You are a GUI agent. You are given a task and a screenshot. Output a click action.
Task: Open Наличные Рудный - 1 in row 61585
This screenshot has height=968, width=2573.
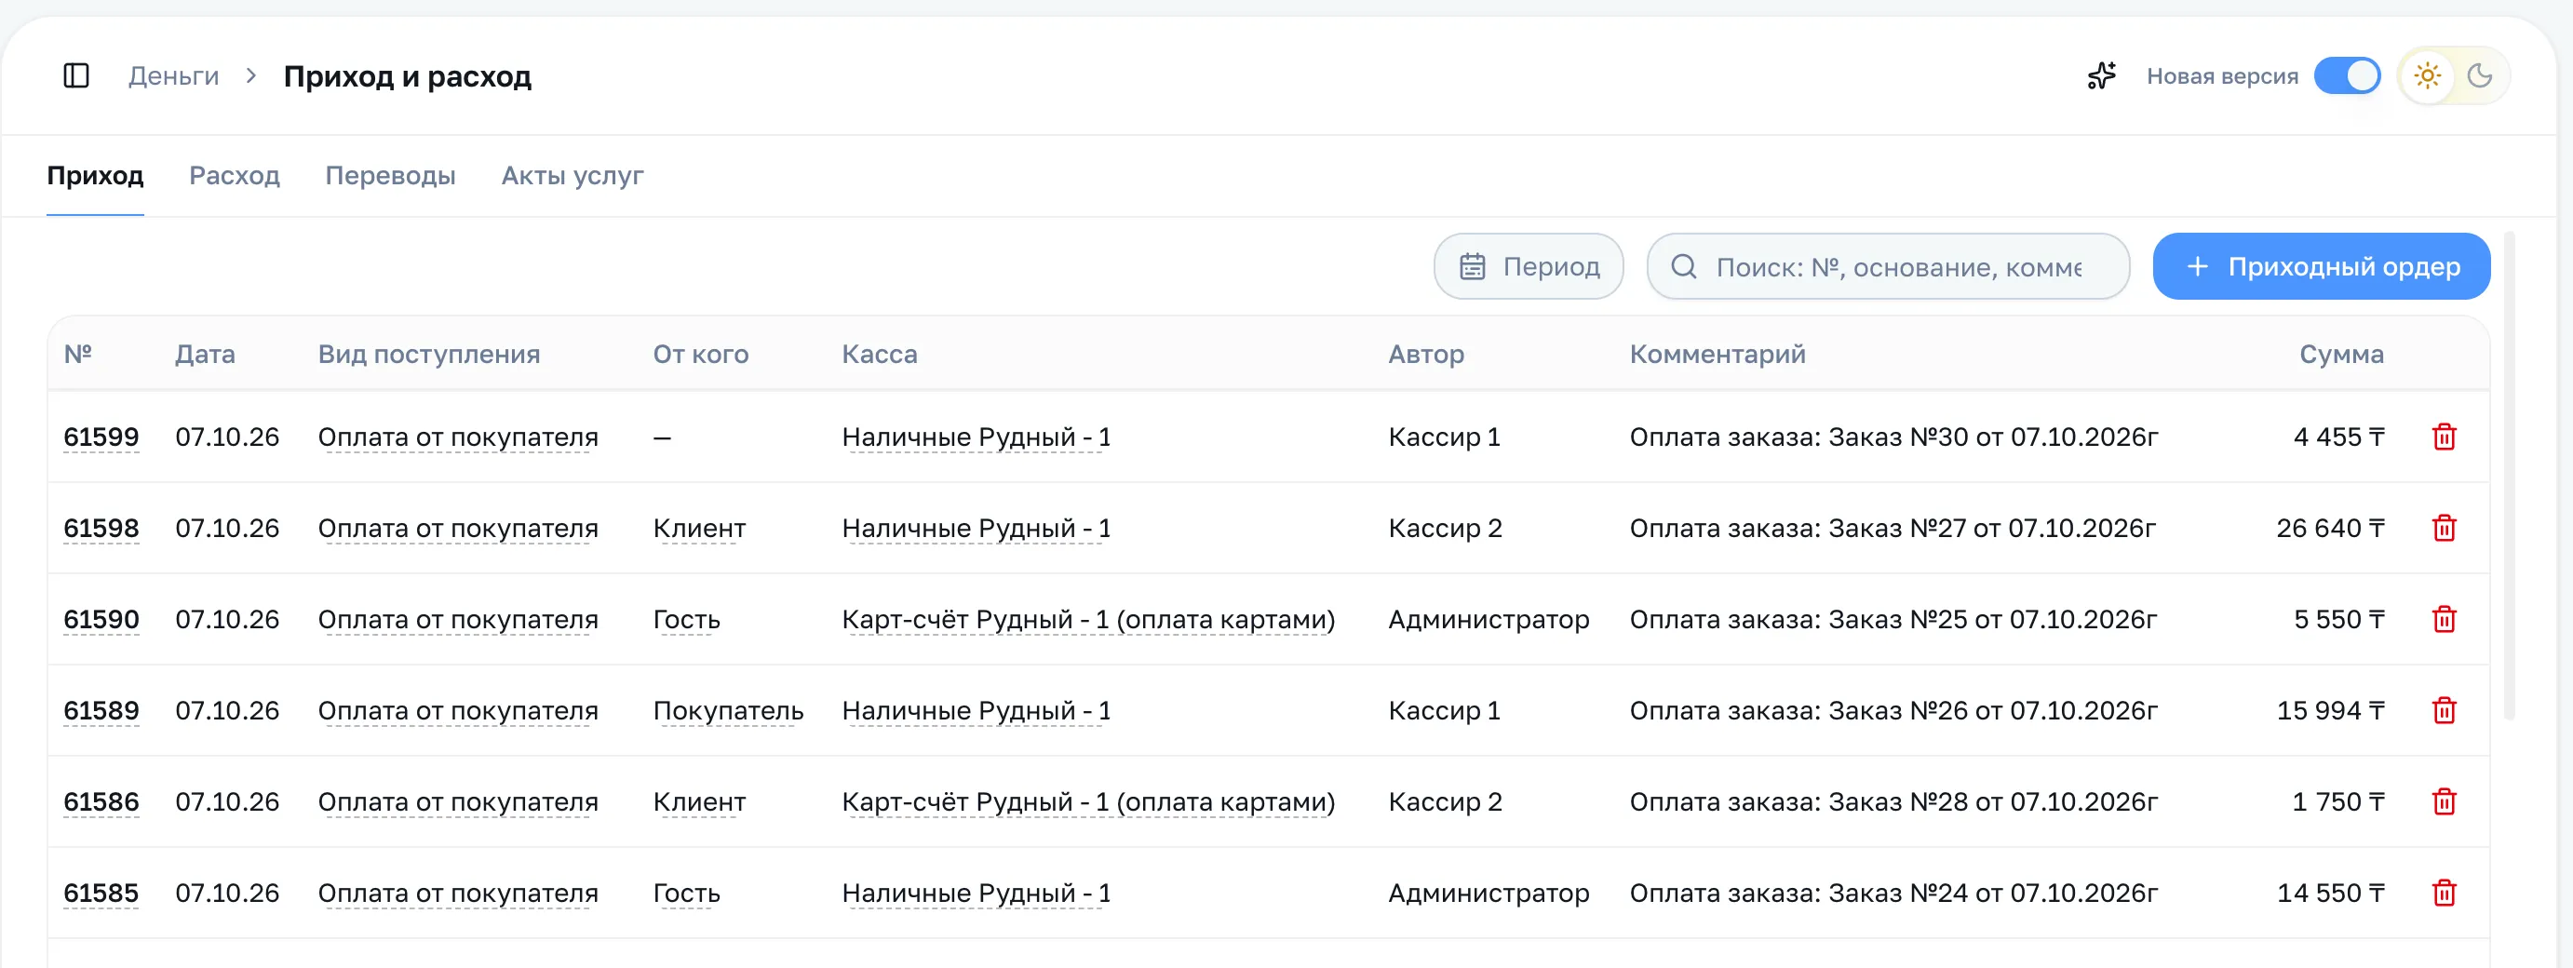pos(976,894)
